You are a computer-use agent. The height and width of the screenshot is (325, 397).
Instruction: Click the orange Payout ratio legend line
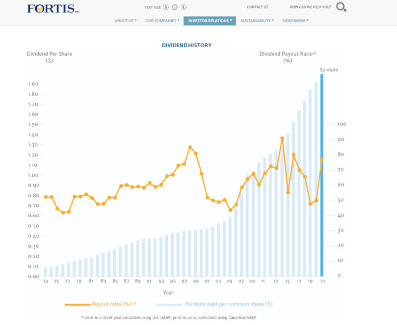pyautogui.click(x=77, y=304)
